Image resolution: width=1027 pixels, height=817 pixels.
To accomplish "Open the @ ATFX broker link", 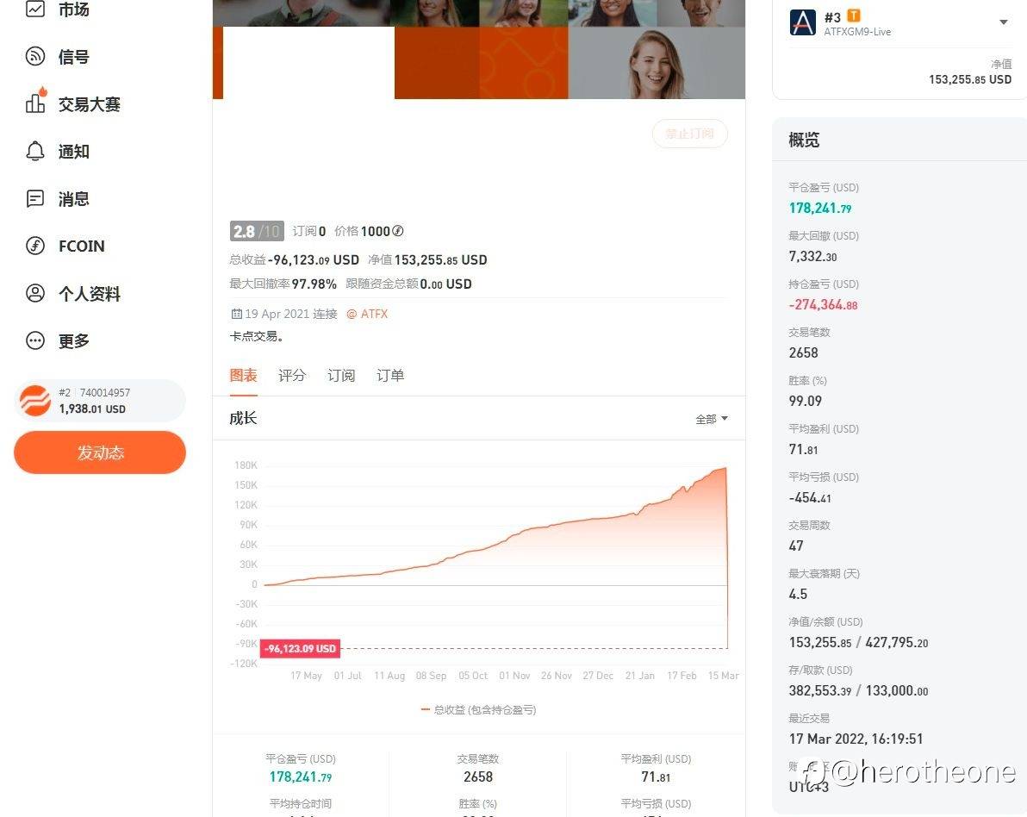I will (x=367, y=314).
